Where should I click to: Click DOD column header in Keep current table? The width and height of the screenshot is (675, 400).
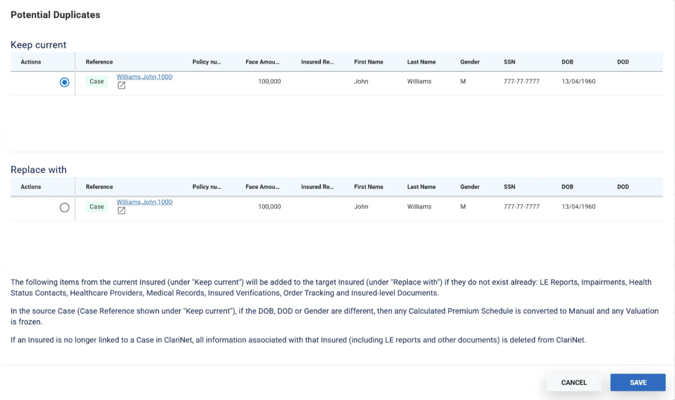(x=623, y=62)
